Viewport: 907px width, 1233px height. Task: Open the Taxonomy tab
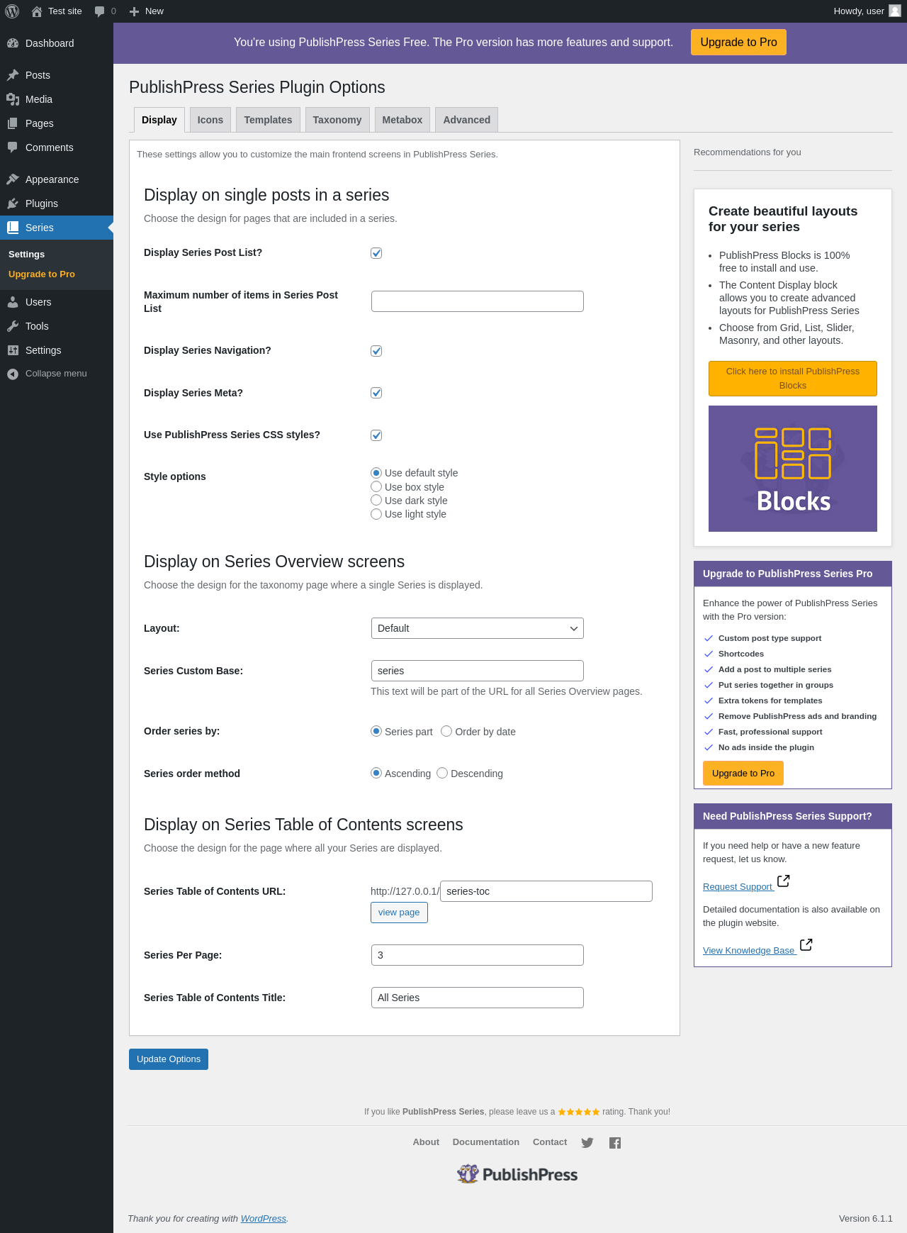pyautogui.click(x=337, y=120)
